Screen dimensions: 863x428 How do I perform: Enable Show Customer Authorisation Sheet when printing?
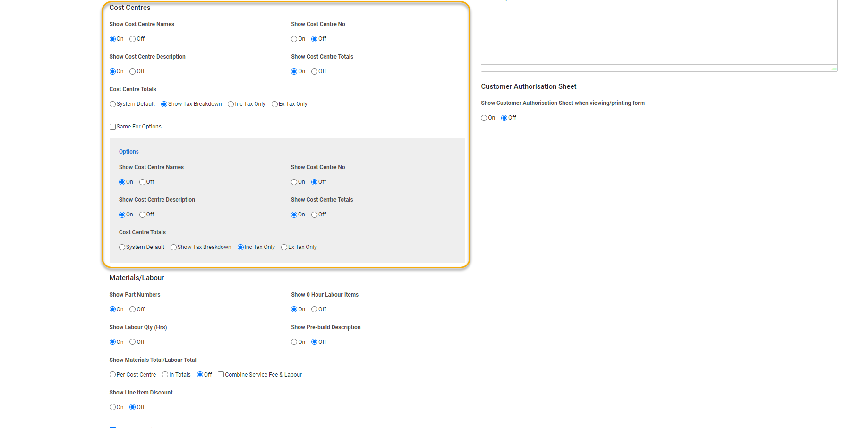click(x=484, y=118)
